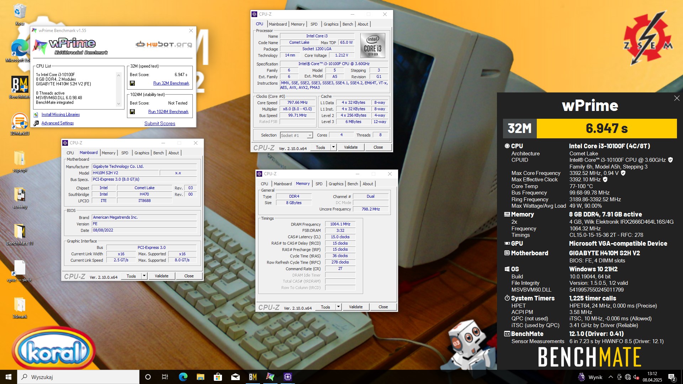Image resolution: width=683 pixels, height=384 pixels.
Task: Click the Close button in the CPU-Z Mainboard window
Action: click(189, 276)
